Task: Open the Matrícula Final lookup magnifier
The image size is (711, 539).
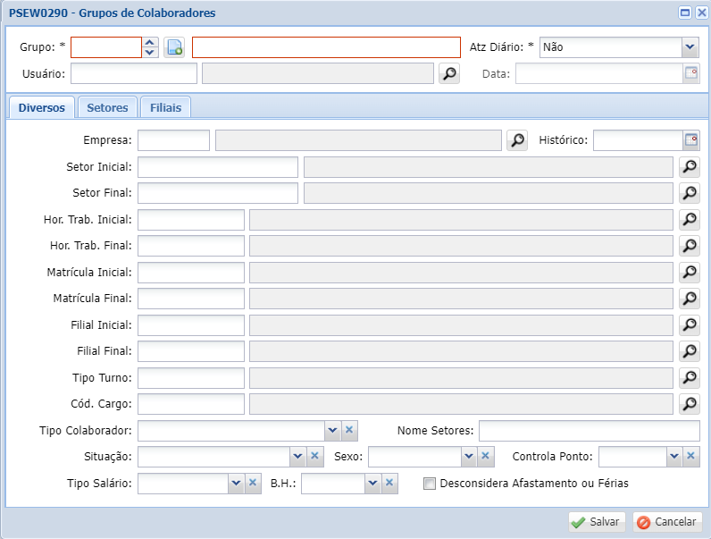Action: click(689, 299)
